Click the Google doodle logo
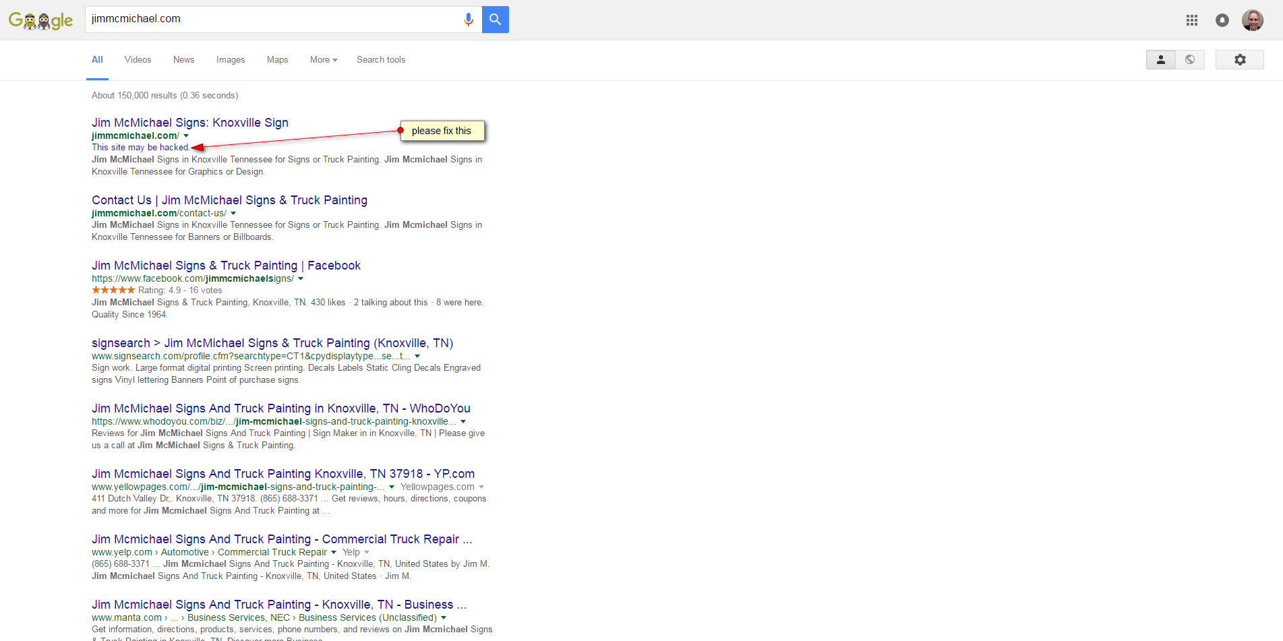This screenshot has height=641, width=1283. coord(40,20)
